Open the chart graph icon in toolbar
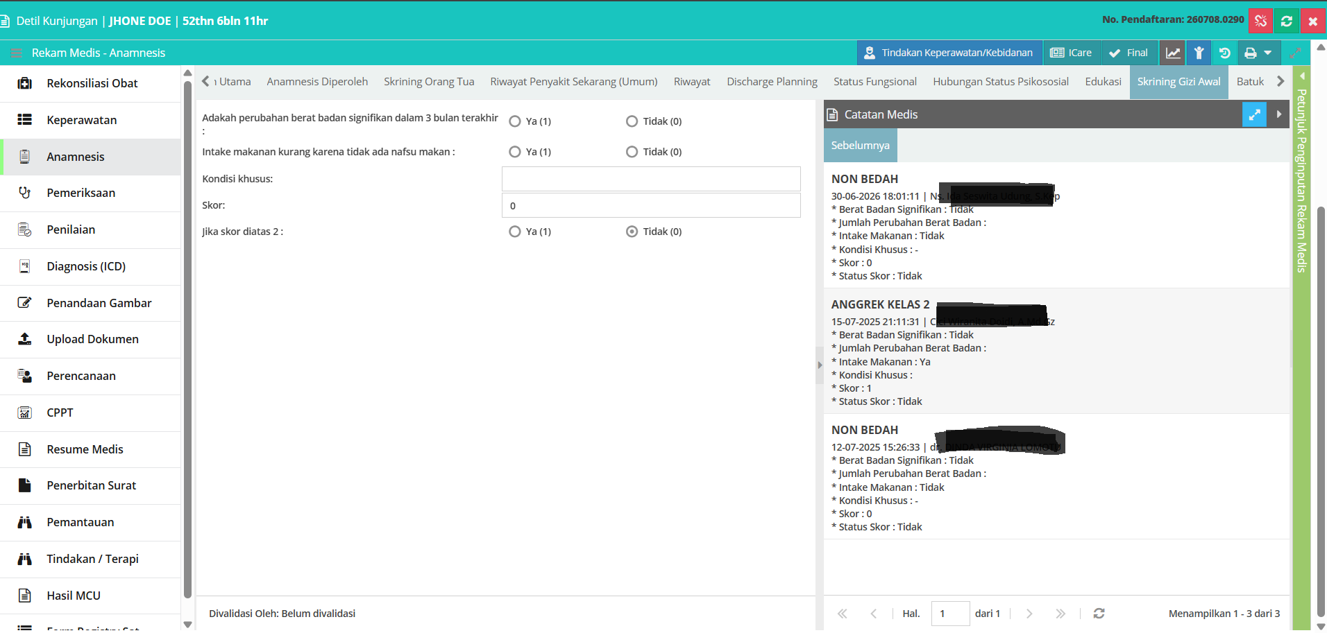 1173,53
